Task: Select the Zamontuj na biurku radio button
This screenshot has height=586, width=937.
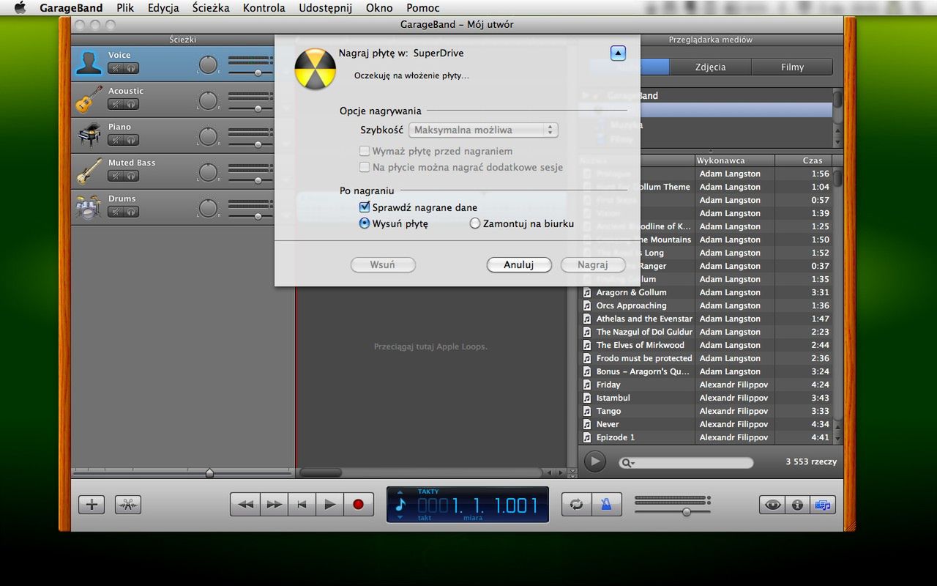Action: (x=475, y=223)
